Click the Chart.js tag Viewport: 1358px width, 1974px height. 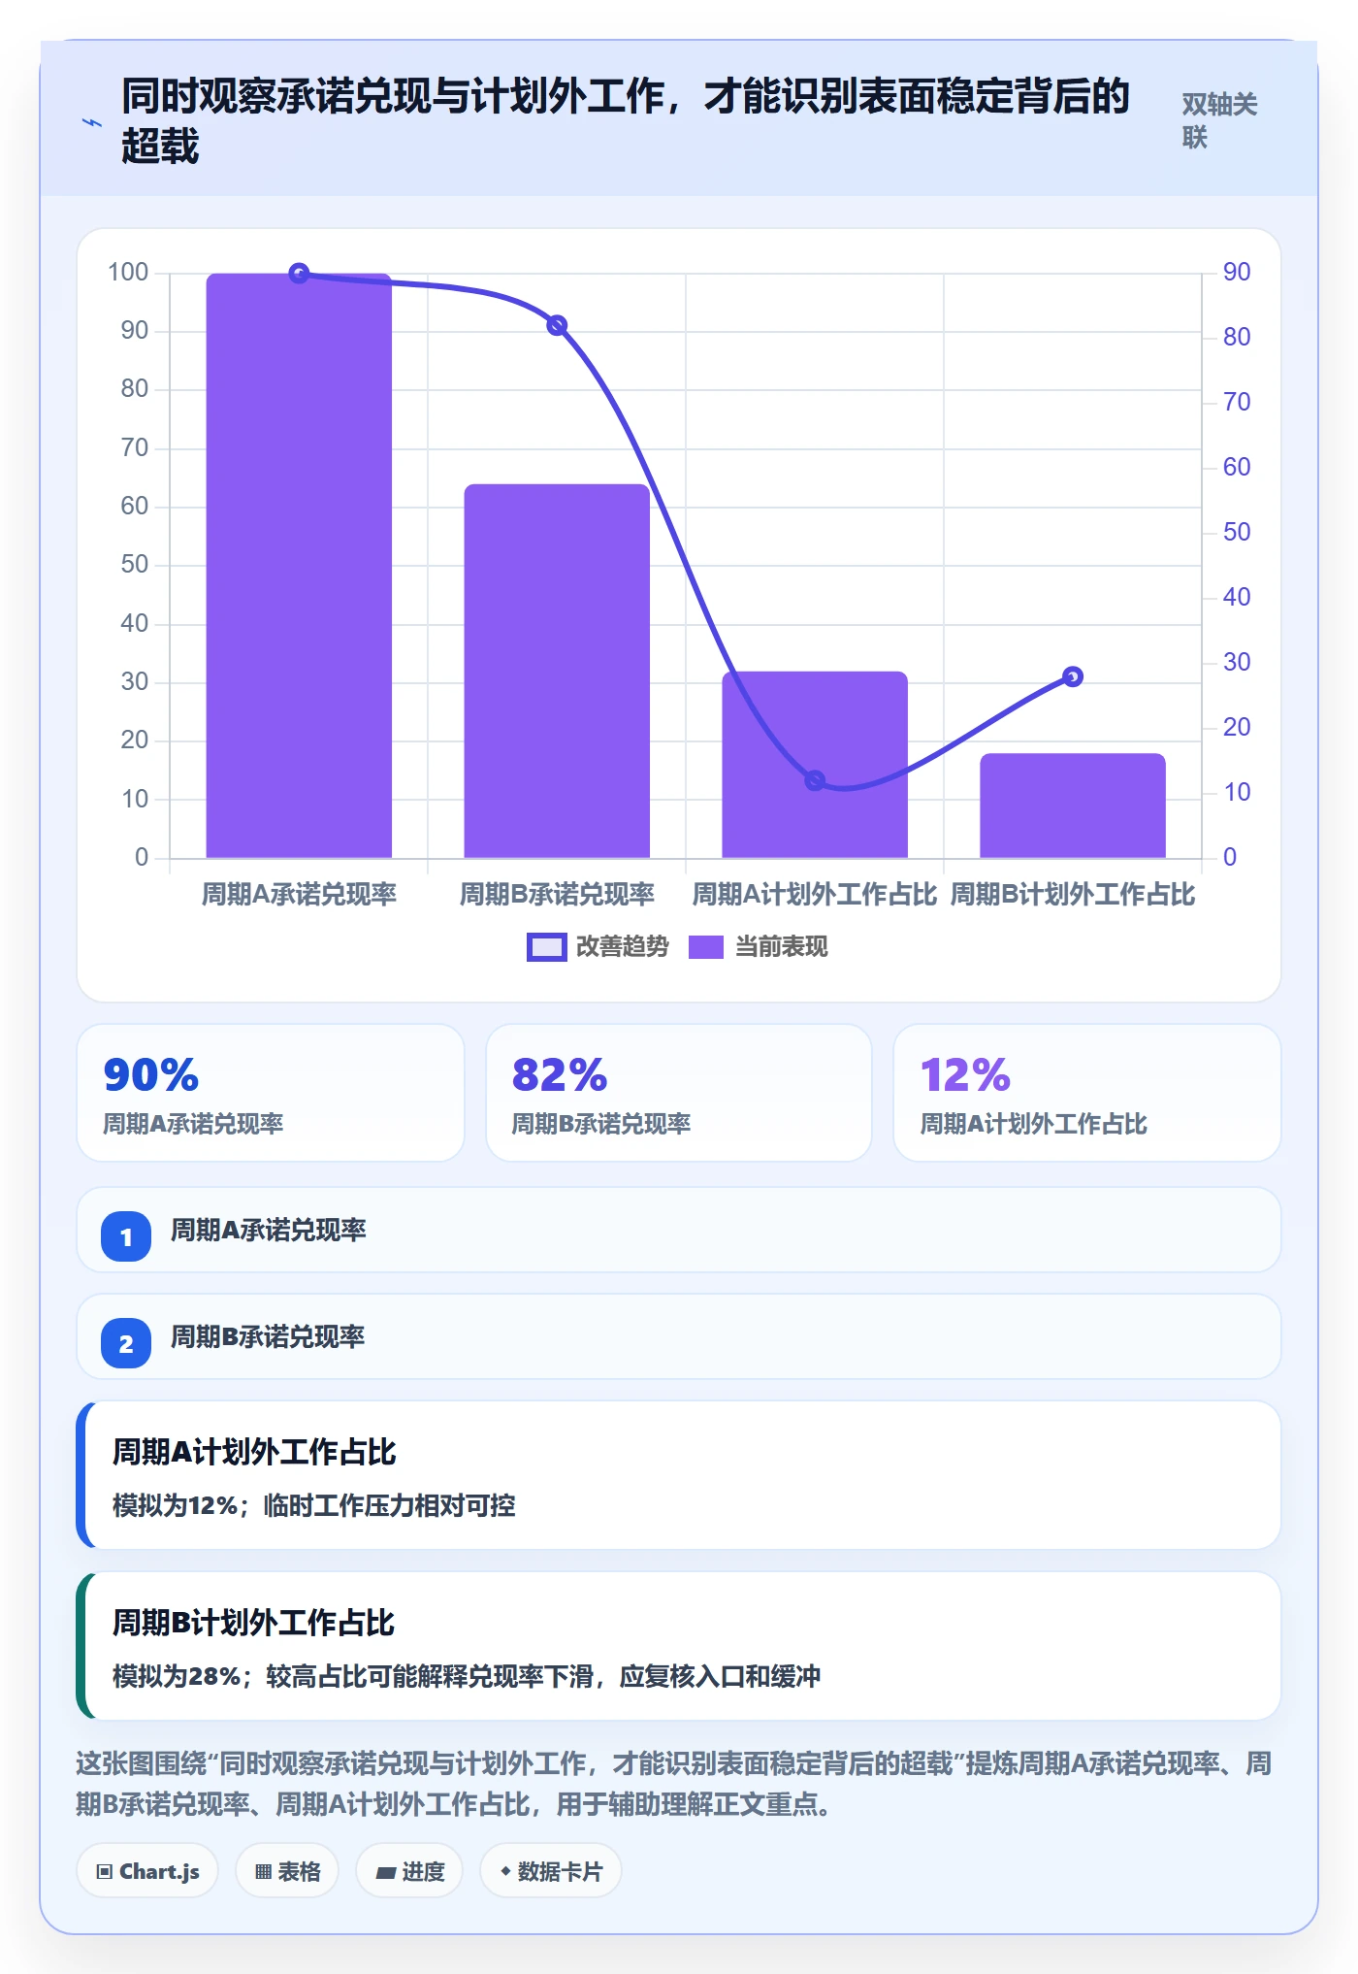147,1871
